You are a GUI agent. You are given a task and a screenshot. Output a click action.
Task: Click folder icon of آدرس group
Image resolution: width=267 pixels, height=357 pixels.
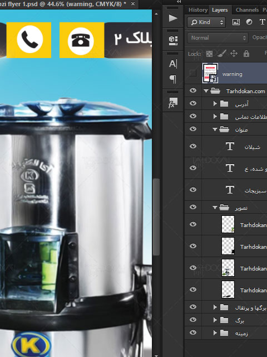tap(224, 104)
